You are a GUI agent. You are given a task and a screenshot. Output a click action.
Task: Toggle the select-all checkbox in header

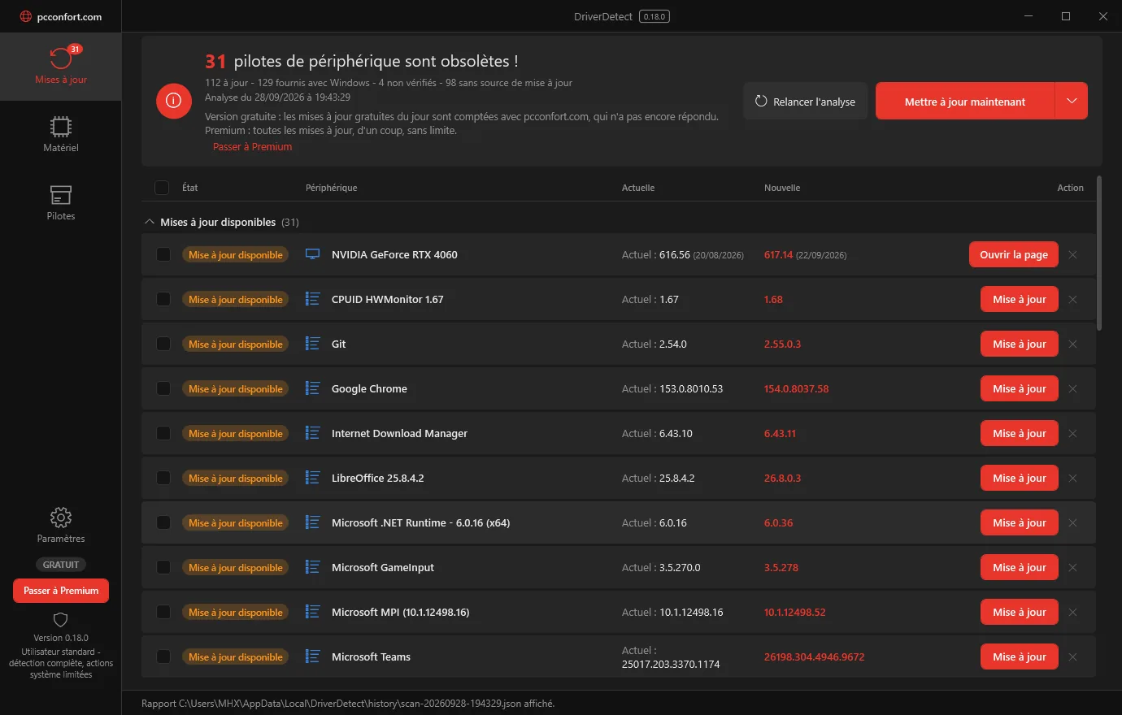(162, 188)
